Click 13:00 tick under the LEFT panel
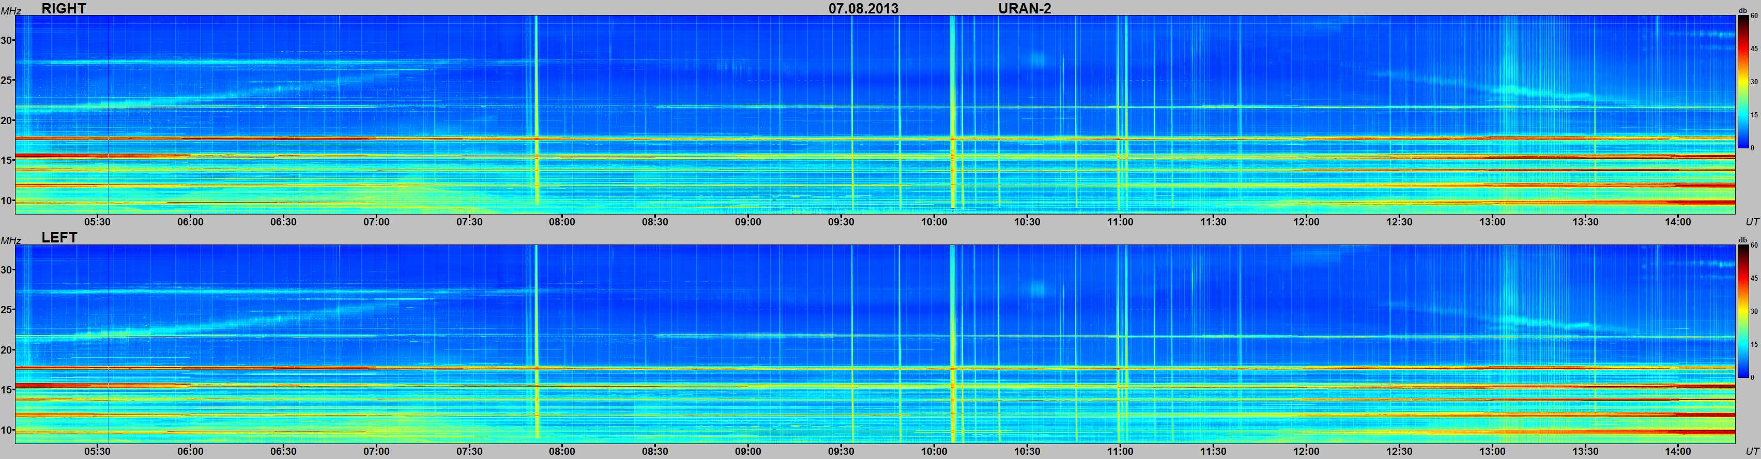The width and height of the screenshot is (1761, 459). 1492,451
